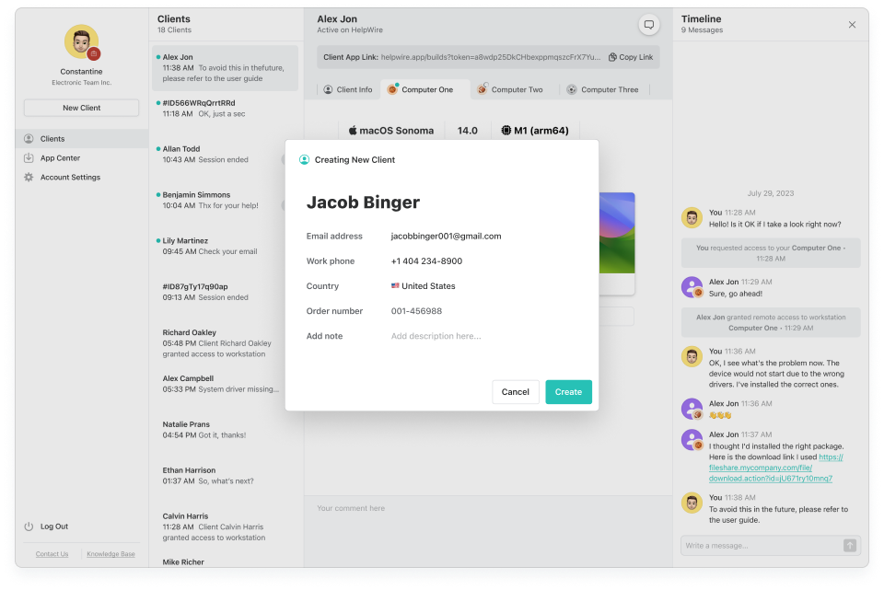884x590 pixels.
Task: Click the July 29, 2023 date label
Action: 770,193
